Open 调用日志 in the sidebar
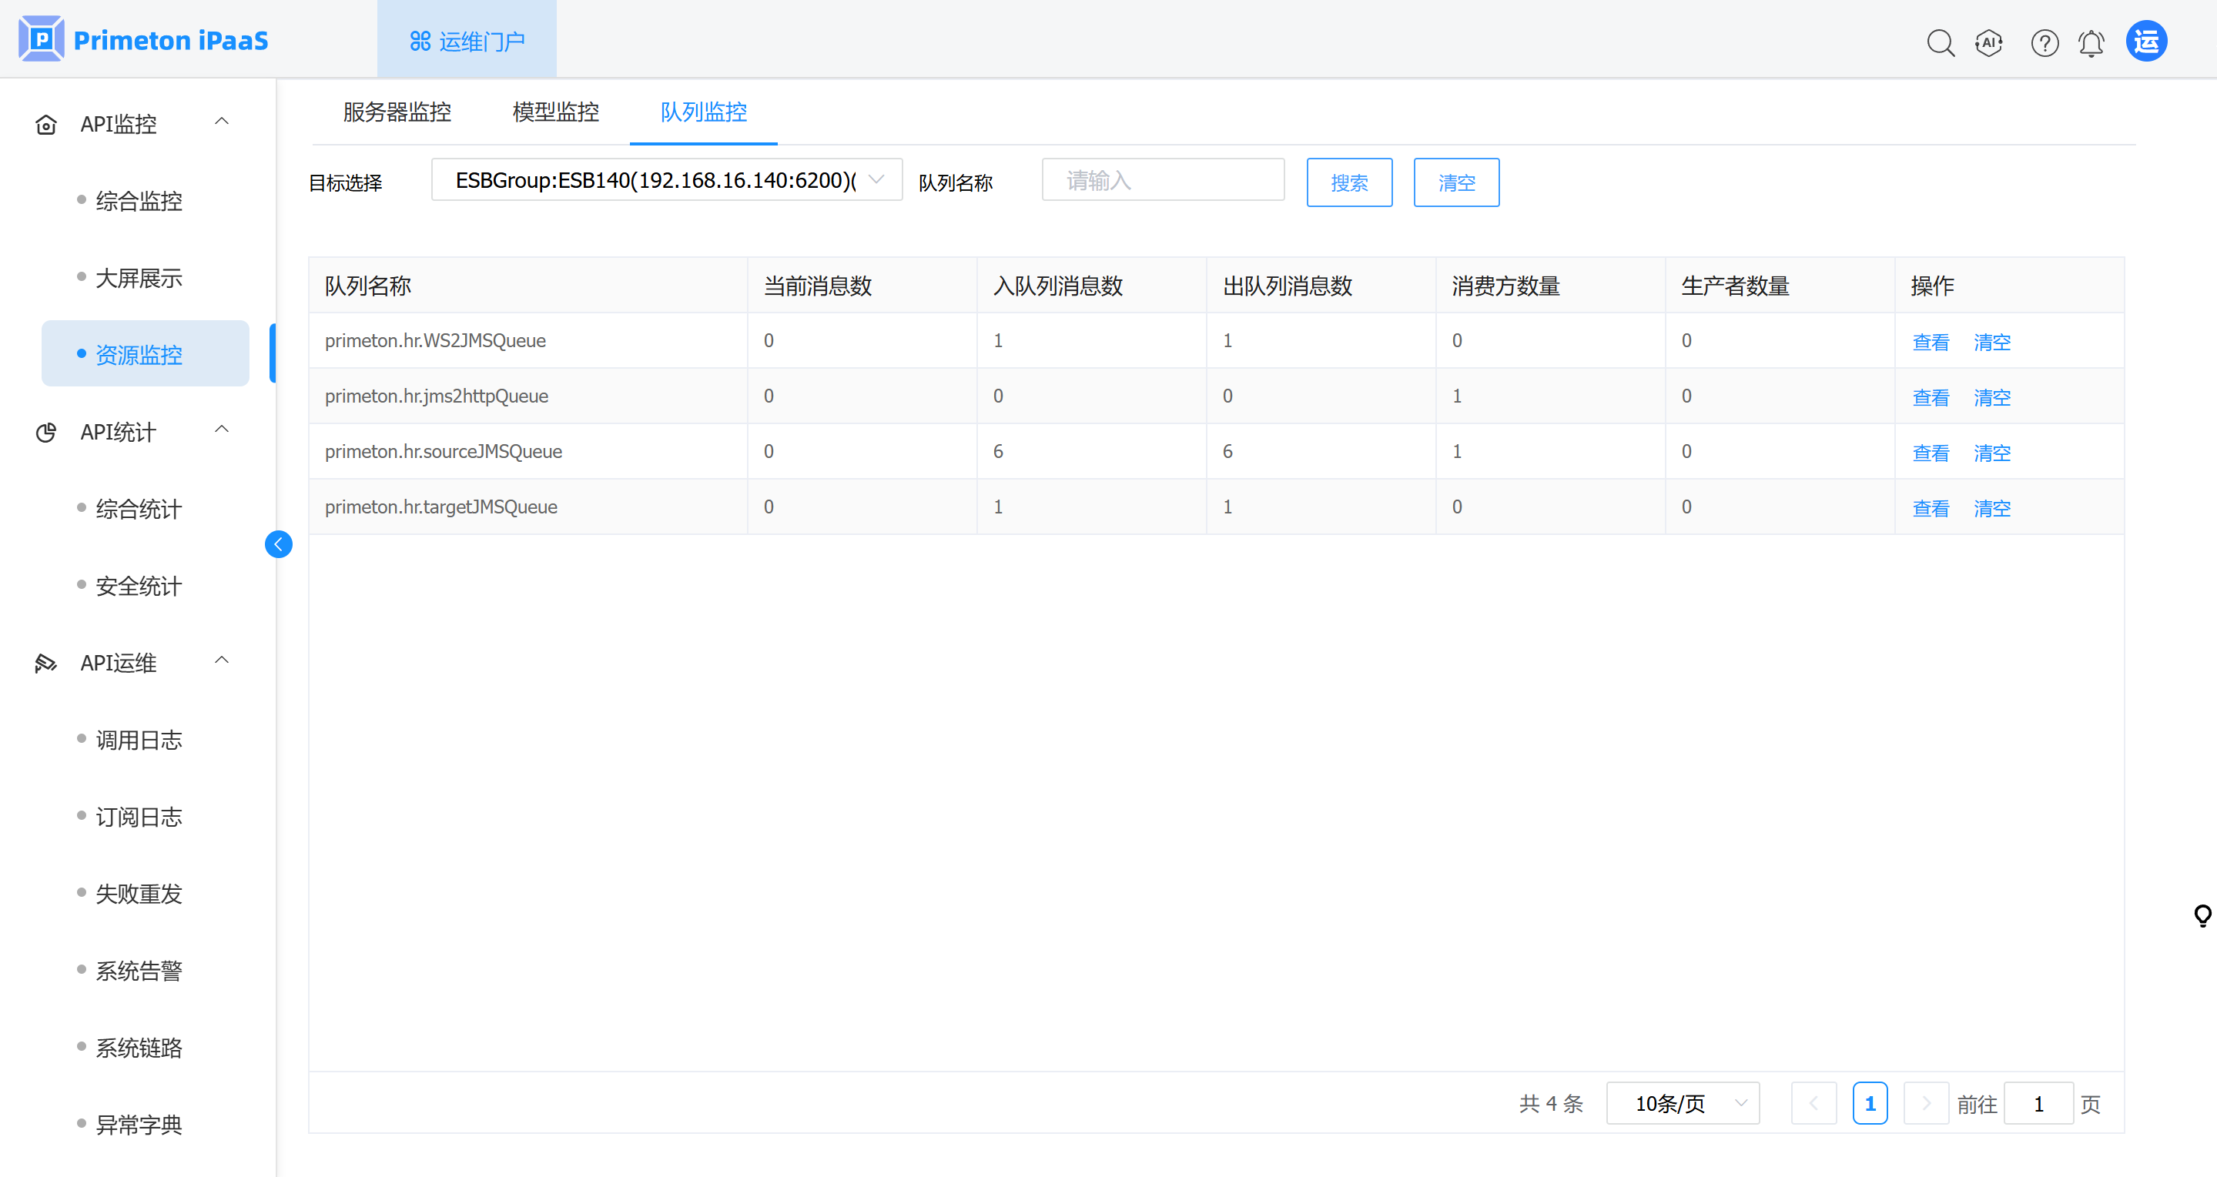2217x1177 pixels. pos(139,739)
